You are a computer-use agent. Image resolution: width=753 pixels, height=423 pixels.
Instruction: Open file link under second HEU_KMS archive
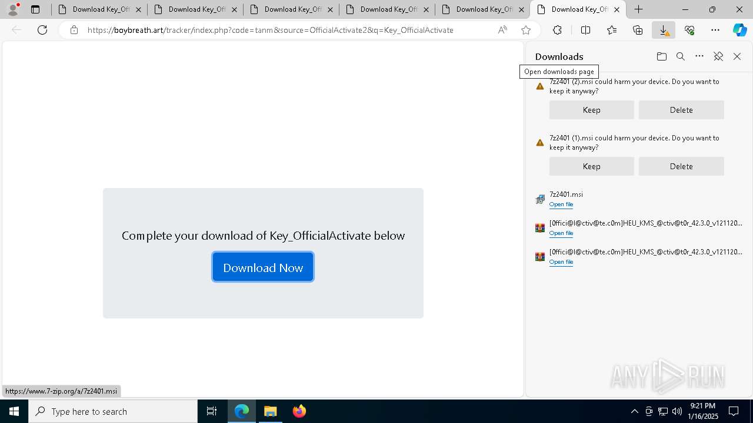561,262
